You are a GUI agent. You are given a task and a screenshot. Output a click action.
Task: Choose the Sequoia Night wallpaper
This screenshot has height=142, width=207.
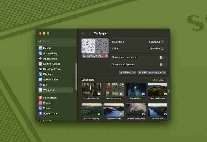(x=136, y=90)
